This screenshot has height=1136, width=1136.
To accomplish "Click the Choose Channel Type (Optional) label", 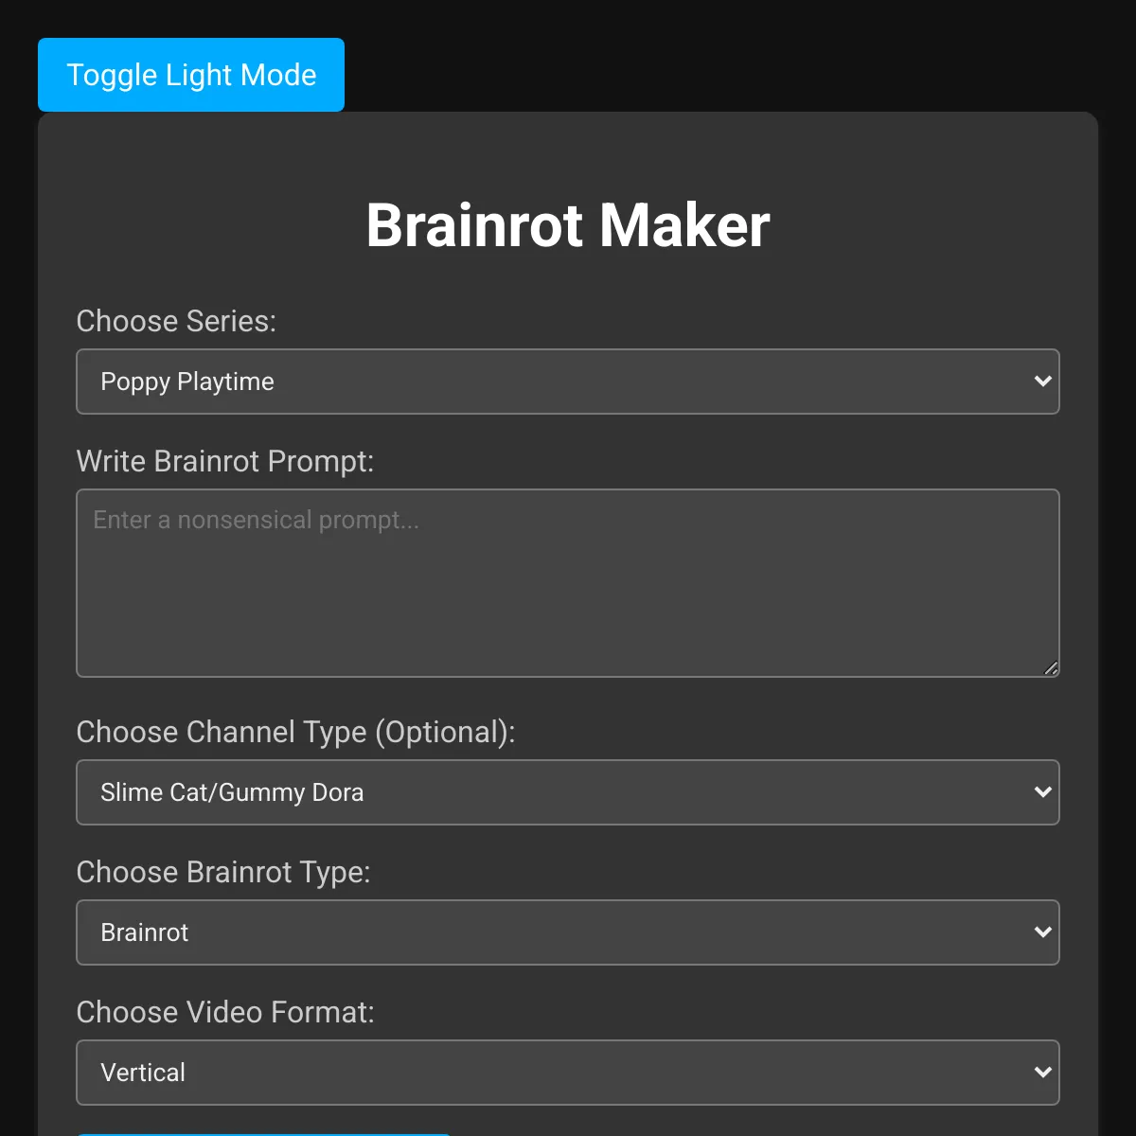I will point(295,732).
